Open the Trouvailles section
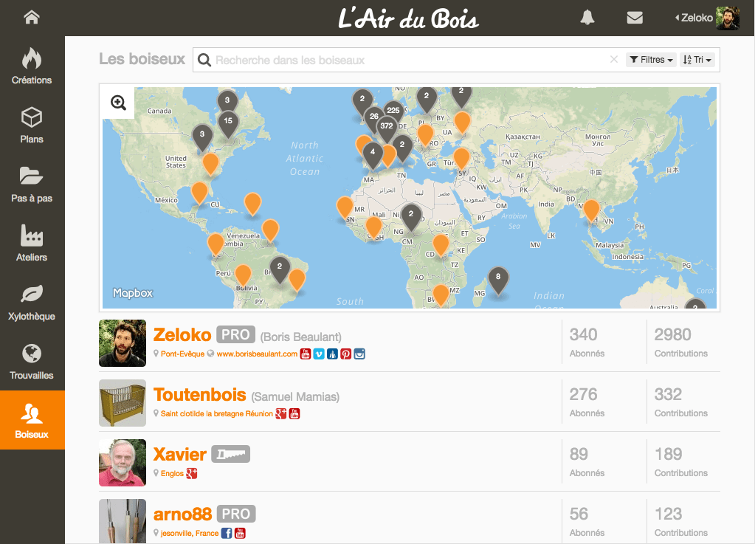Image resolution: width=755 pixels, height=544 pixels. pos(32,361)
